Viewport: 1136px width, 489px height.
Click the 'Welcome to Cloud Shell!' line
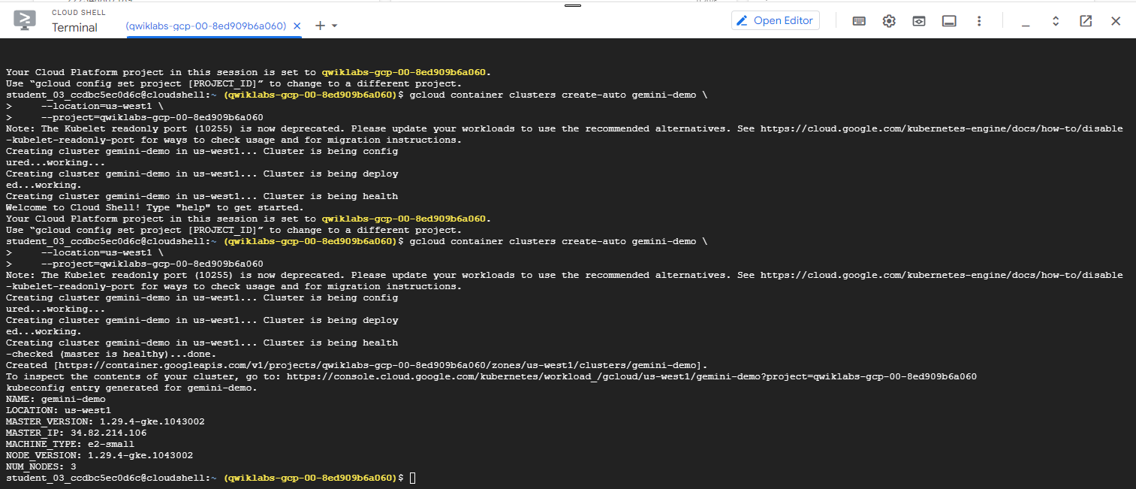pos(155,207)
